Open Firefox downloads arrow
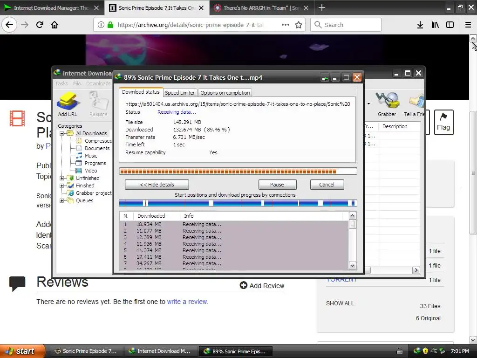The width and height of the screenshot is (477, 358). pyautogui.click(x=420, y=25)
